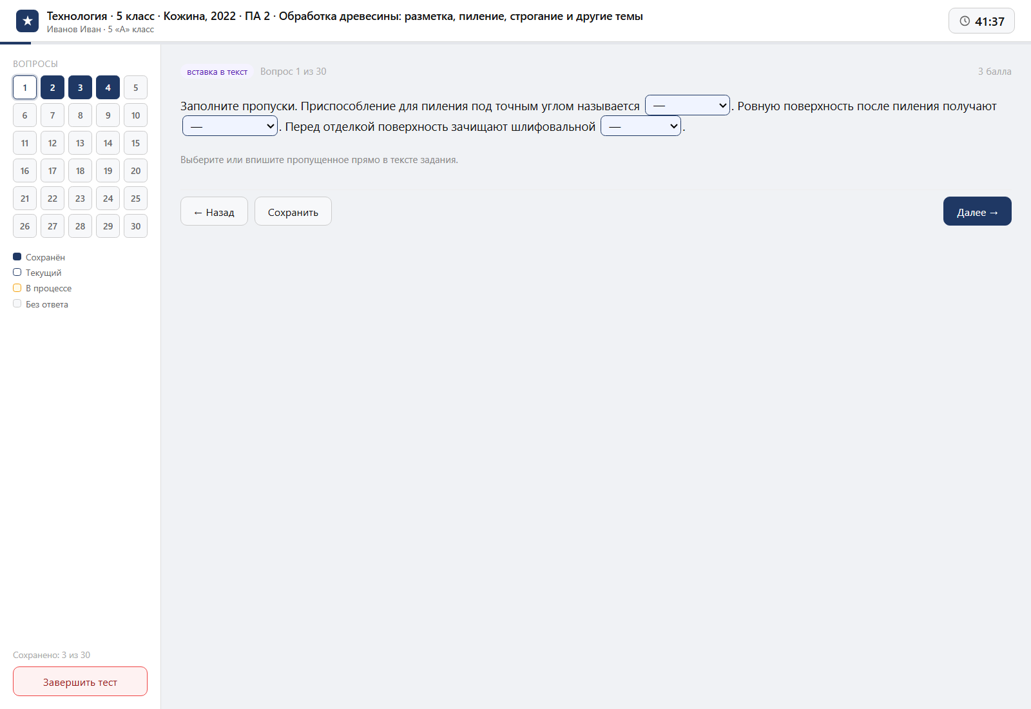The image size is (1031, 709).
Task: Open question 28 in navigator
Action: [x=80, y=226]
